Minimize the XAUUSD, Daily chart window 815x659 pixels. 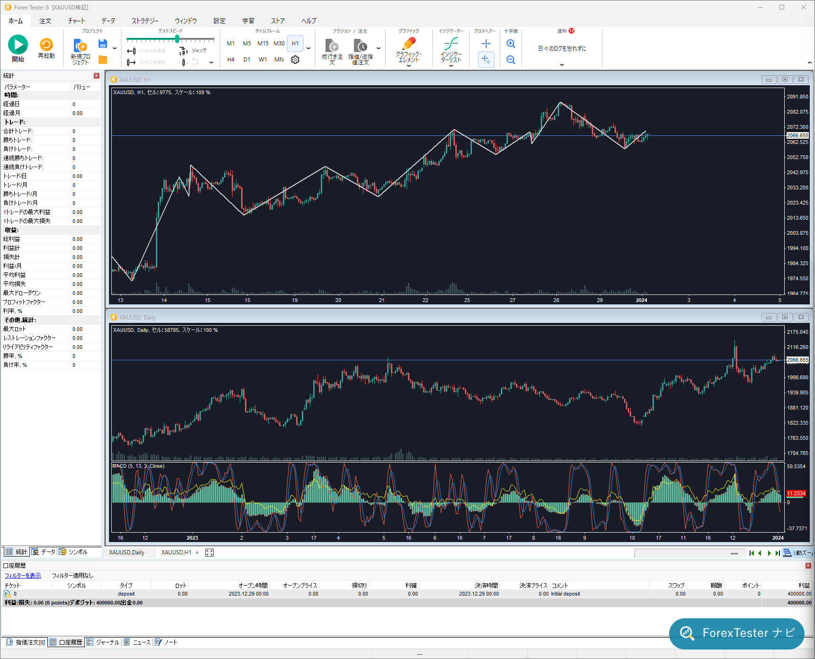pos(769,317)
